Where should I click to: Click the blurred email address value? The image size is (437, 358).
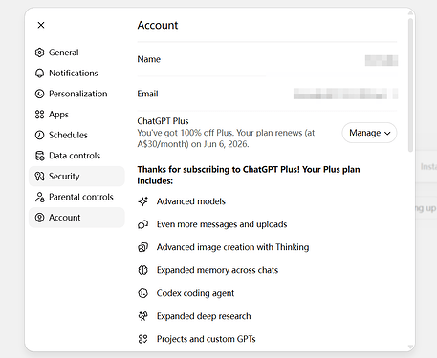345,94
